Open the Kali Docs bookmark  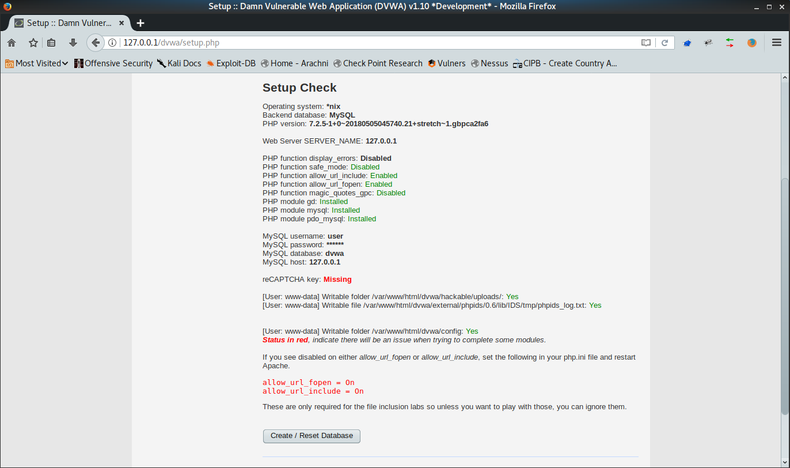pos(179,63)
